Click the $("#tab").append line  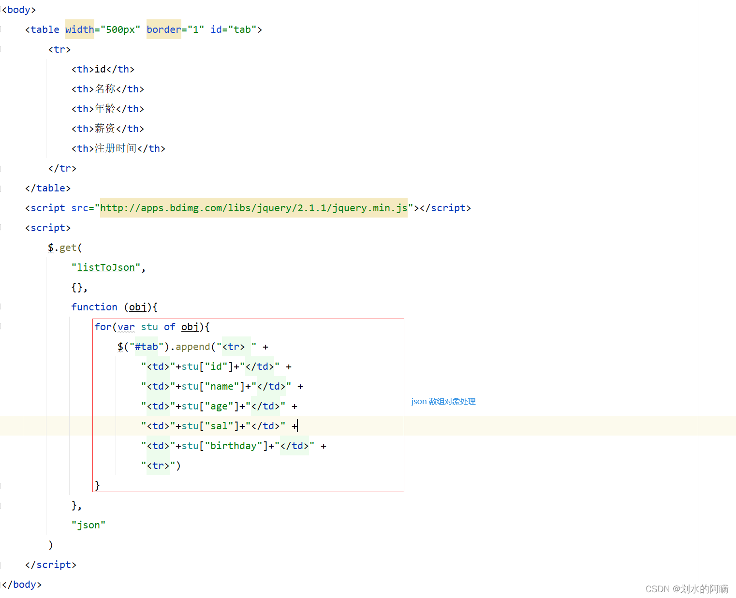193,347
